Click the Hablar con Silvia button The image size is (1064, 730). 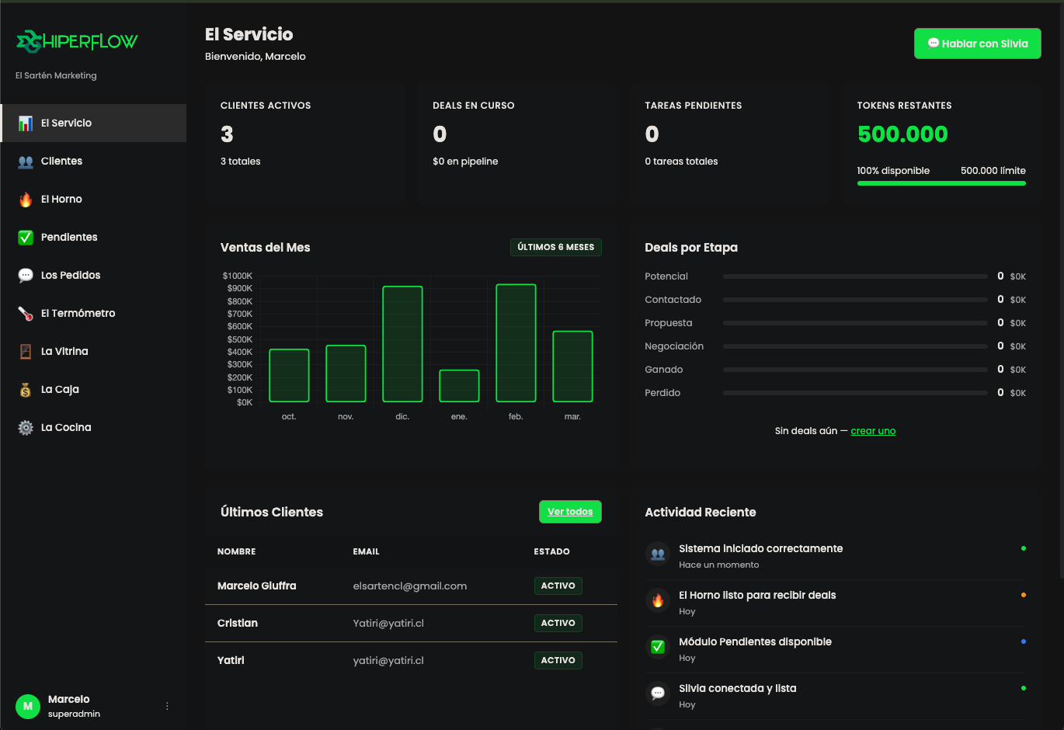pos(978,43)
